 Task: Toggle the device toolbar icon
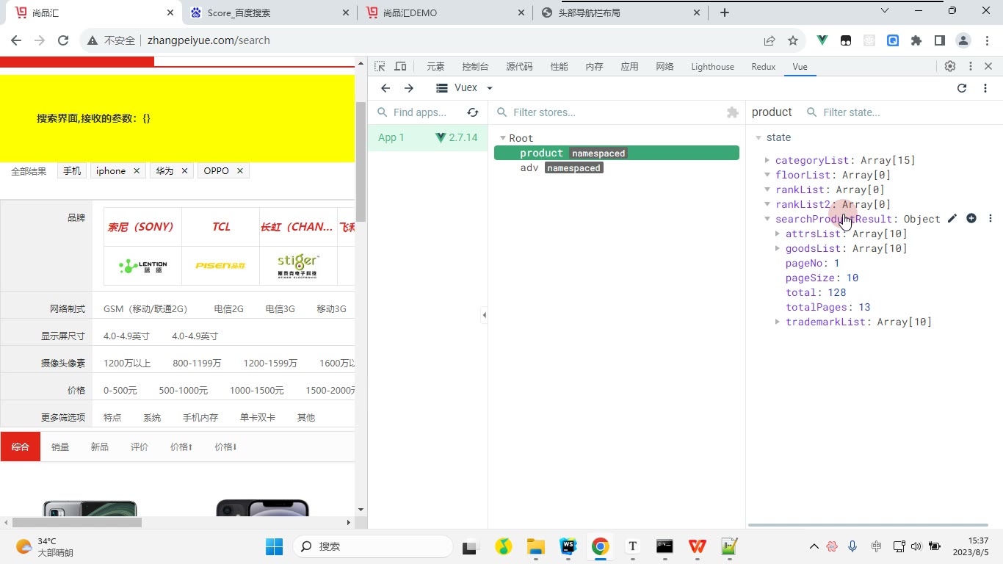pos(400,66)
